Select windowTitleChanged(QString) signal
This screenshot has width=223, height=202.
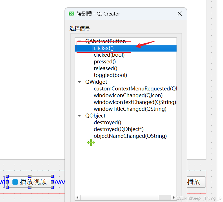pos(130,109)
